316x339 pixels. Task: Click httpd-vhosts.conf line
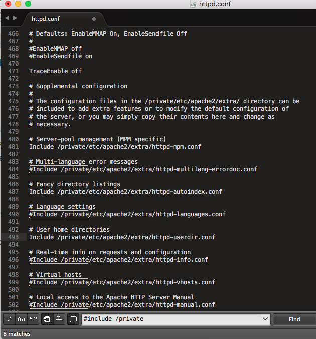tap(122, 282)
